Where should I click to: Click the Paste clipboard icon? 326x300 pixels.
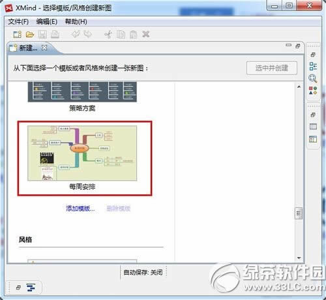click(133, 35)
